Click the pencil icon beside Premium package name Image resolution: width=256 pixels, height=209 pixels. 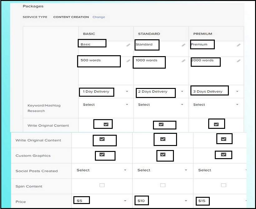click(239, 45)
